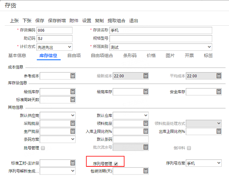The width and height of the screenshot is (229, 187).
Task: Click calculator icon in 最高库存 field
Action: coord(146,92)
